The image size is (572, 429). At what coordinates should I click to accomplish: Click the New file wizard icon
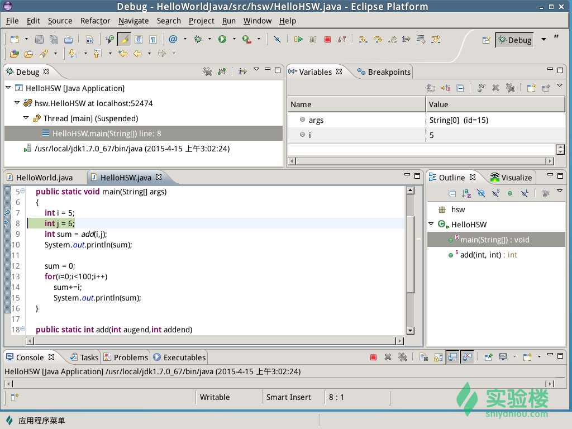click(x=14, y=40)
